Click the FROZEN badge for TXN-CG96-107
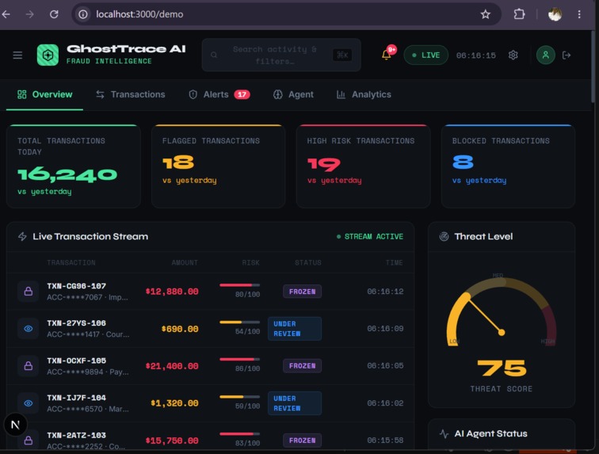The image size is (599, 454). [302, 292]
